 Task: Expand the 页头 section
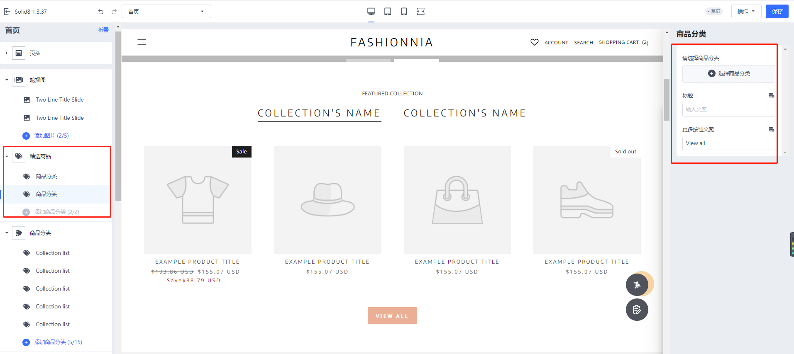click(7, 53)
